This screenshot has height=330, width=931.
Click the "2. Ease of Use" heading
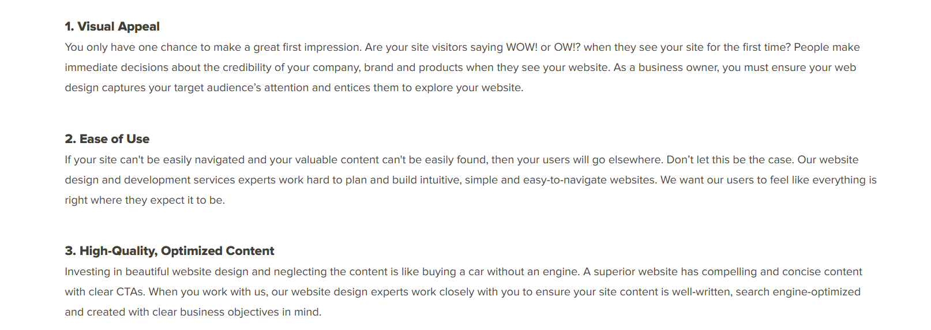(x=107, y=139)
